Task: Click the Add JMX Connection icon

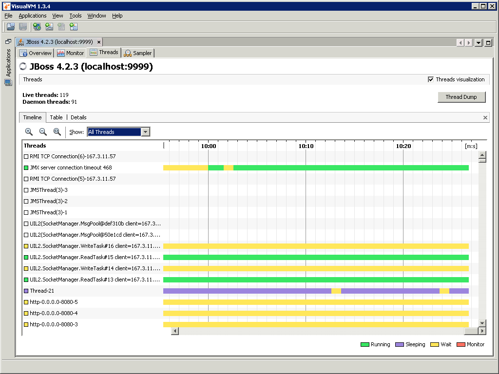Action: click(49, 27)
